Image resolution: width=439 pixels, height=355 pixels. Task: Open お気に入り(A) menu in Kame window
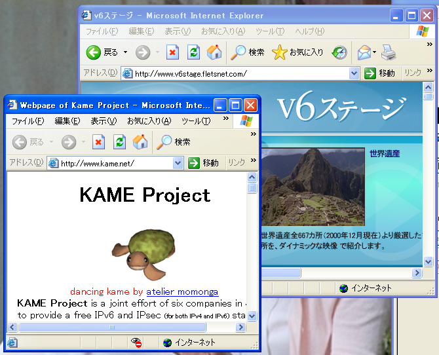(x=149, y=121)
